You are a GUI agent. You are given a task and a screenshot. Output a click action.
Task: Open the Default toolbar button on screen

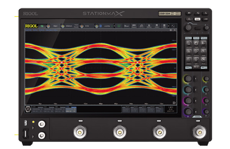[x=127, y=26]
